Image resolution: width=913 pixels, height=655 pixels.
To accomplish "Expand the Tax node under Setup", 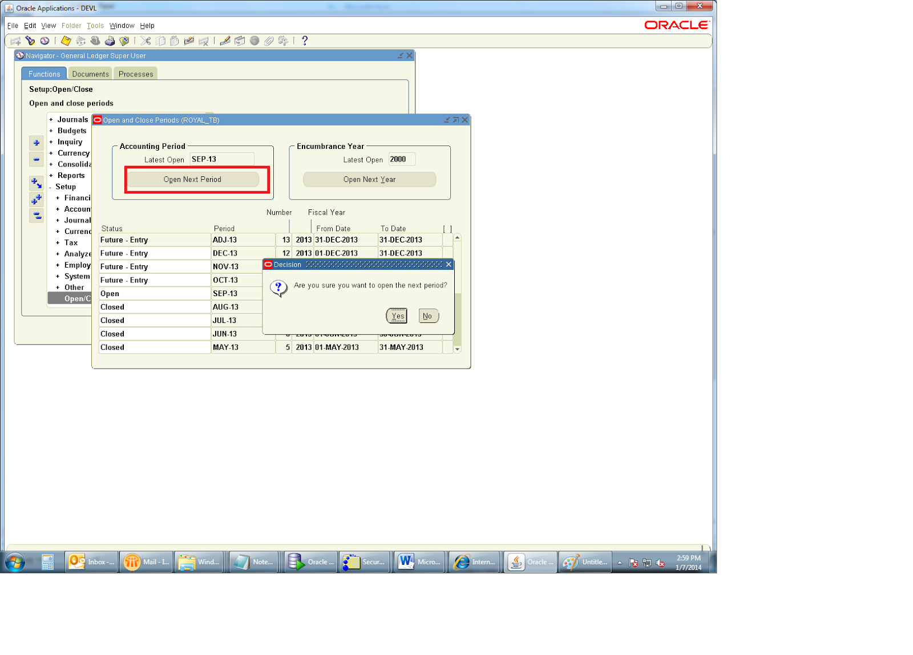I will pos(58,243).
